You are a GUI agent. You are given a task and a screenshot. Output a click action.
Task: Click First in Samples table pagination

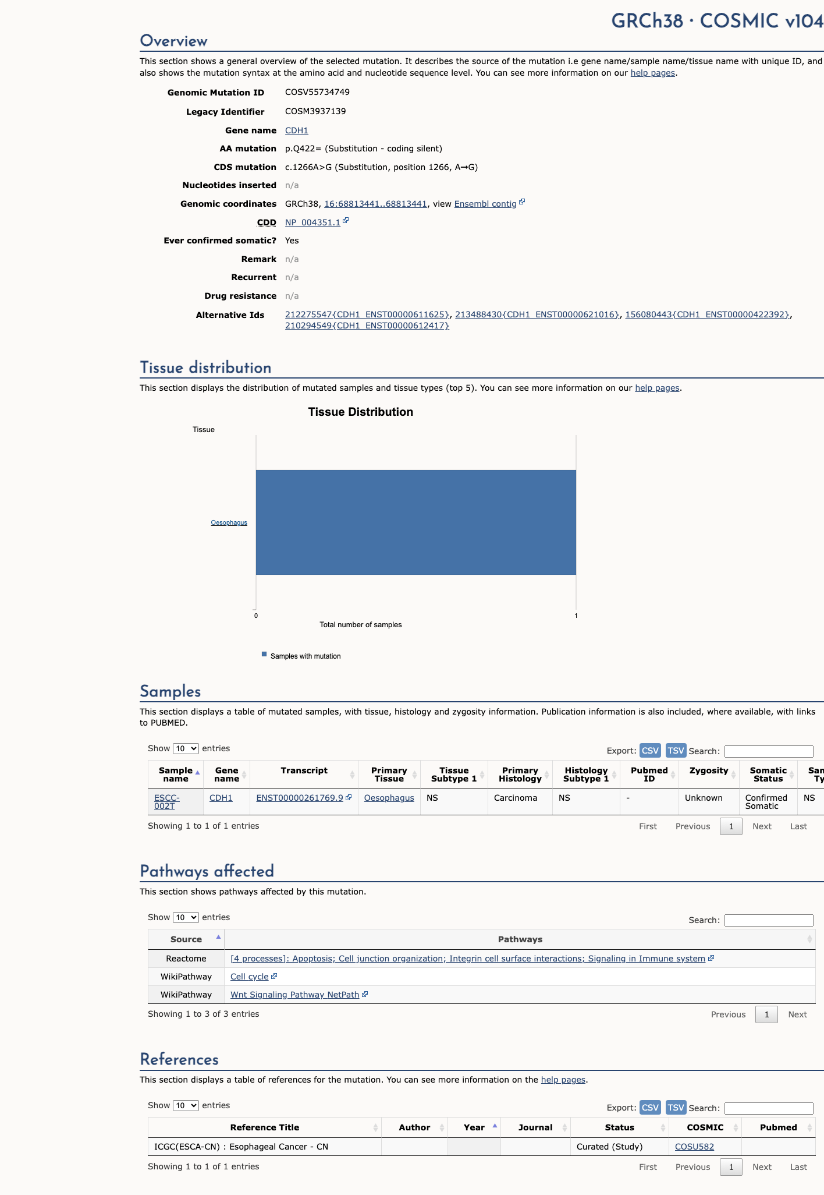648,826
